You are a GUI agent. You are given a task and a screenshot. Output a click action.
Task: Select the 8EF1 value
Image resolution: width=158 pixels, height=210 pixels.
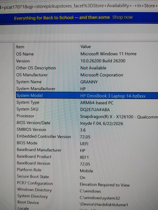84,157
